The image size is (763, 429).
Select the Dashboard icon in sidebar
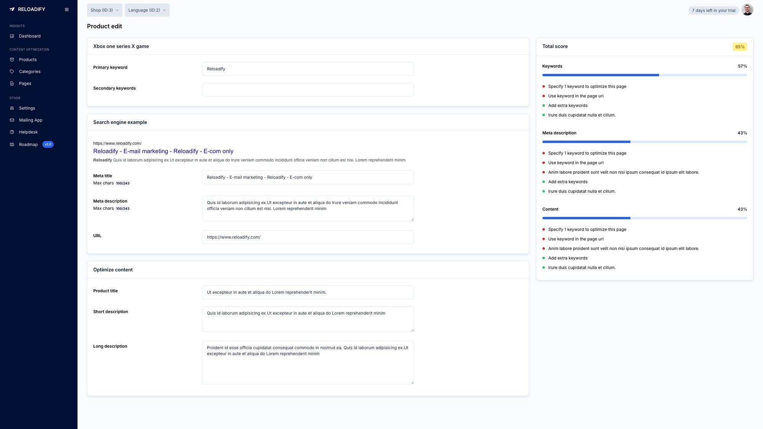pos(13,36)
